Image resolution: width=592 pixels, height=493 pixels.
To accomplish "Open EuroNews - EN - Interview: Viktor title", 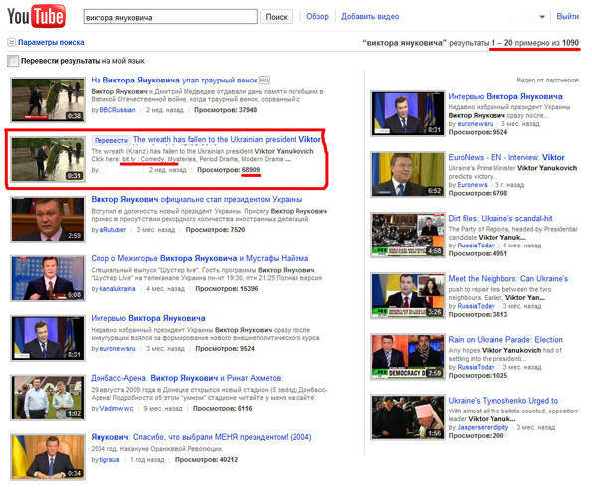I will [x=506, y=158].
